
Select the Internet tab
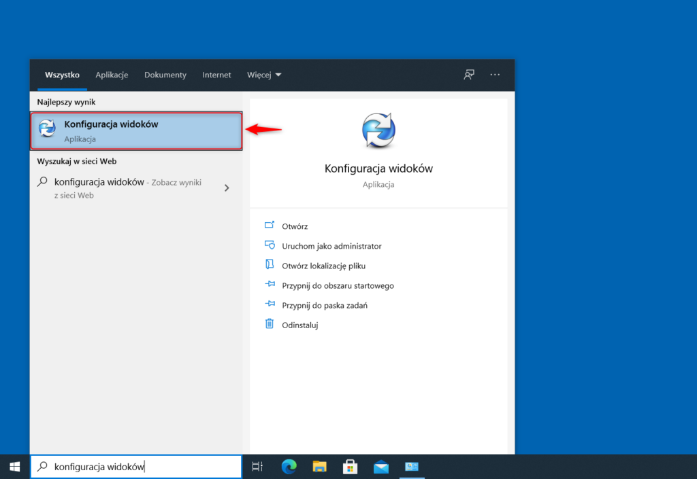[x=216, y=75]
